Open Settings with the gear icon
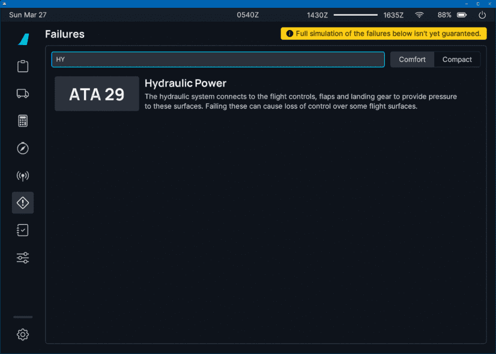The width and height of the screenshot is (496, 354). (23, 335)
